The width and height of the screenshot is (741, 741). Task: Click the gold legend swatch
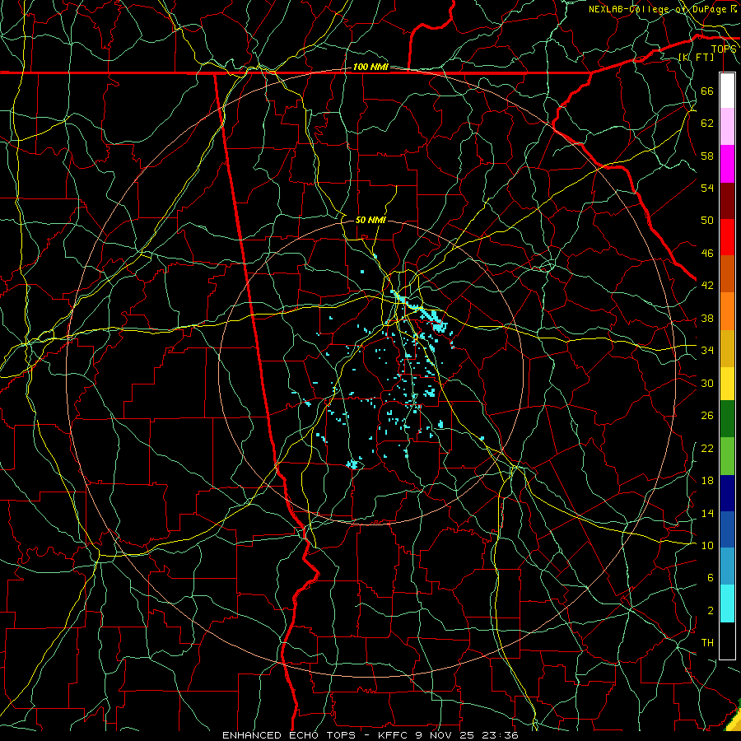tap(727, 348)
